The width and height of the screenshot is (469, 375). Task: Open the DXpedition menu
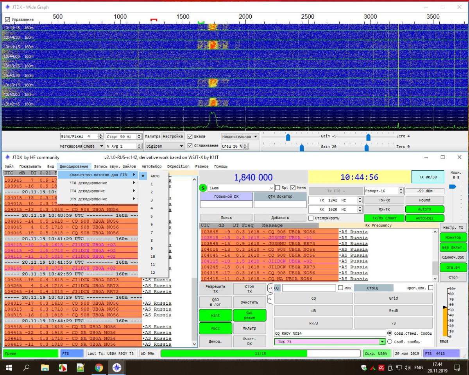pyautogui.click(x=178, y=166)
